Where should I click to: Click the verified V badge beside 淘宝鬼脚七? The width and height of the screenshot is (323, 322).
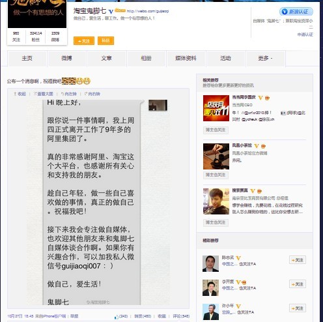tap(111, 12)
